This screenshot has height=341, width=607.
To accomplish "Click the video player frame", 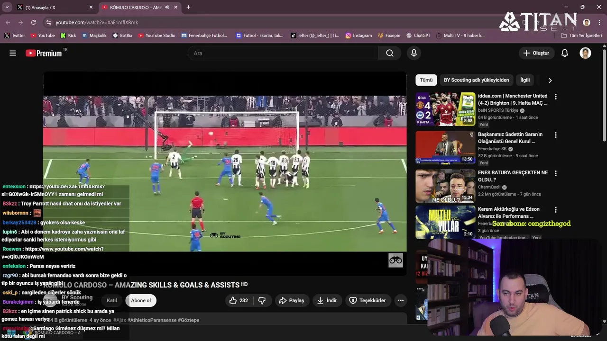I will (225, 173).
